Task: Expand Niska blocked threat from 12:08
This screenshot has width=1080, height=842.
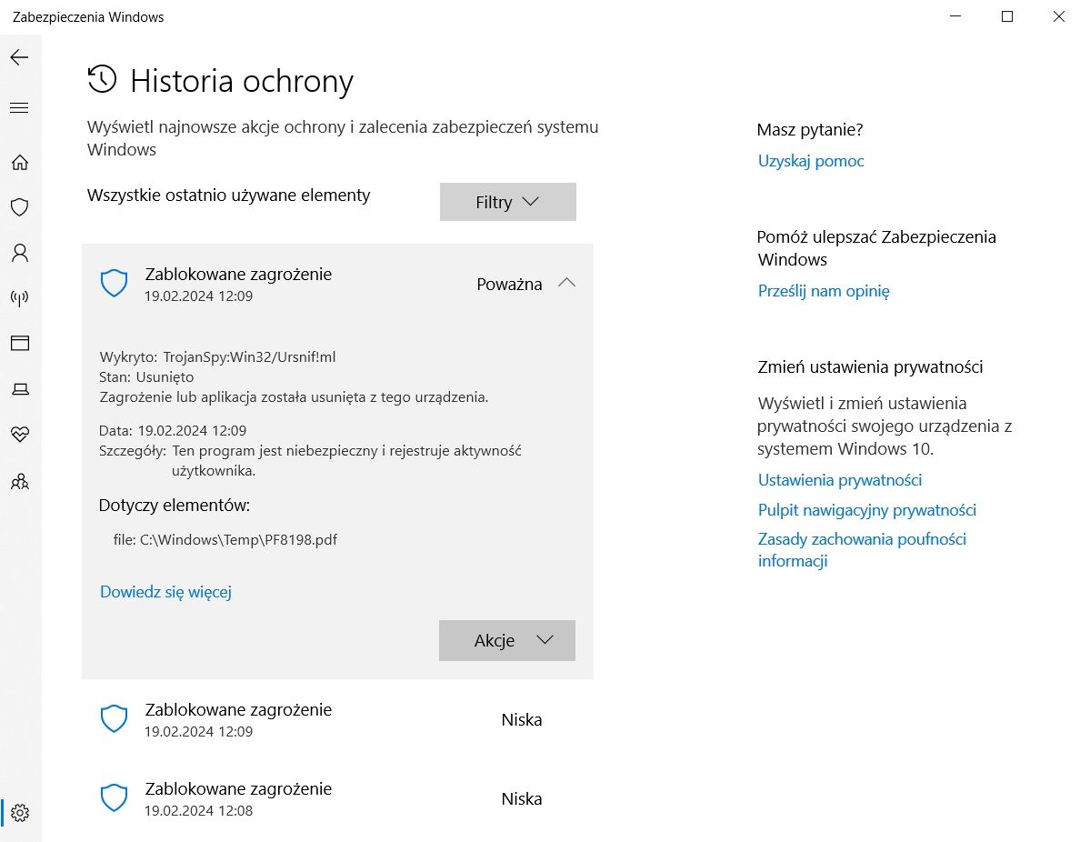Action: point(337,798)
